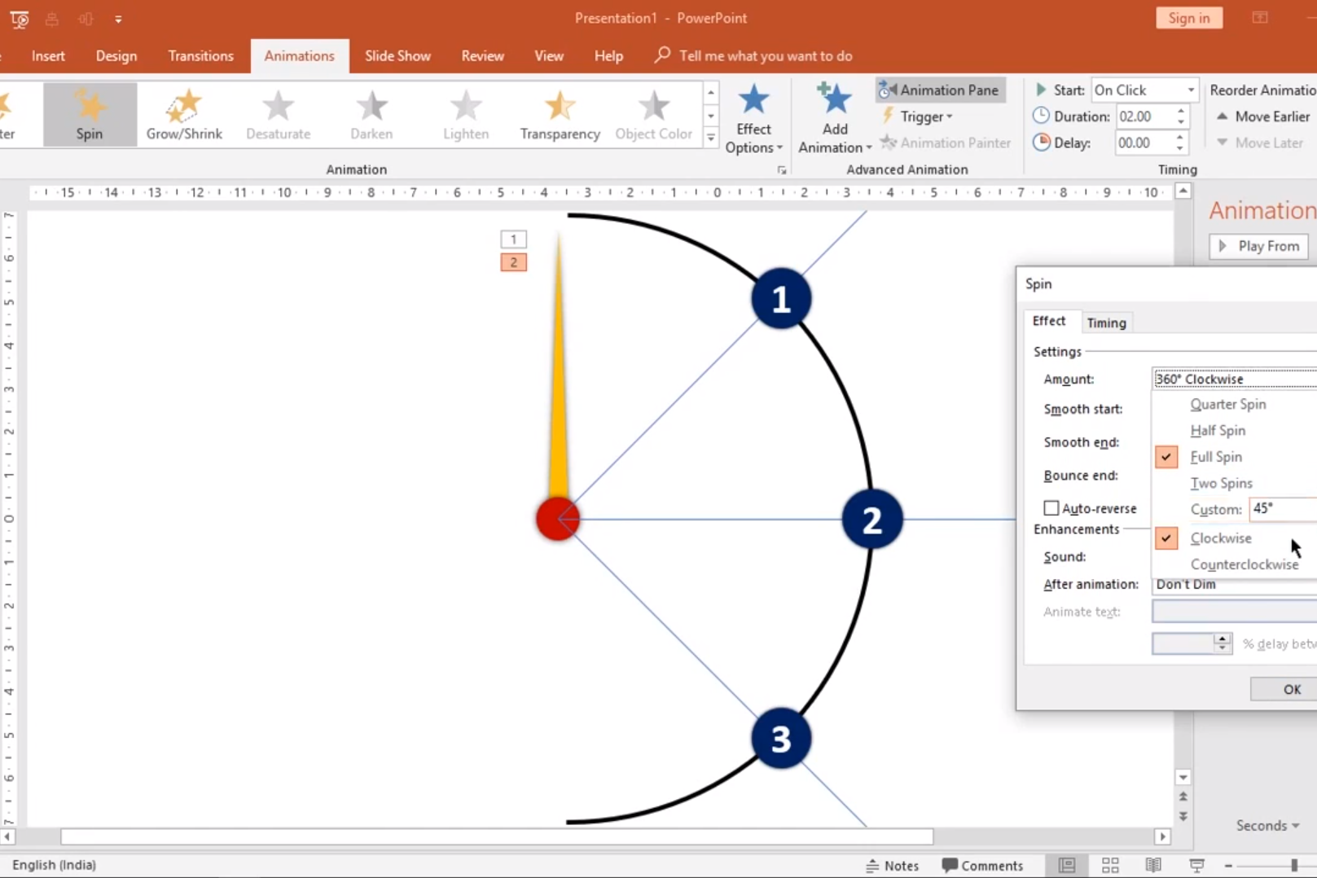Enable the Auto-reverse checkbox
The image size is (1317, 878).
pyautogui.click(x=1051, y=508)
